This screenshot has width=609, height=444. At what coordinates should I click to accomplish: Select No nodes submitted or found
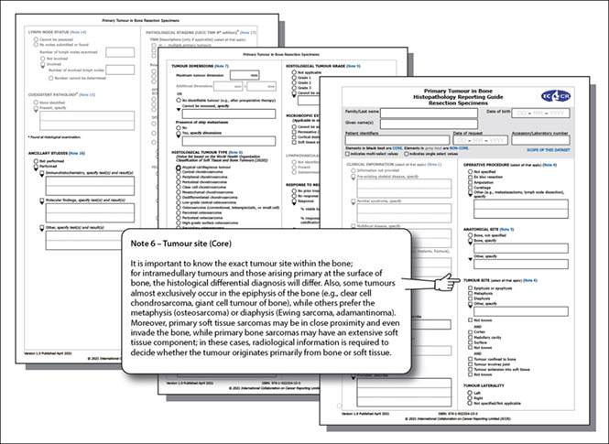(x=36, y=45)
